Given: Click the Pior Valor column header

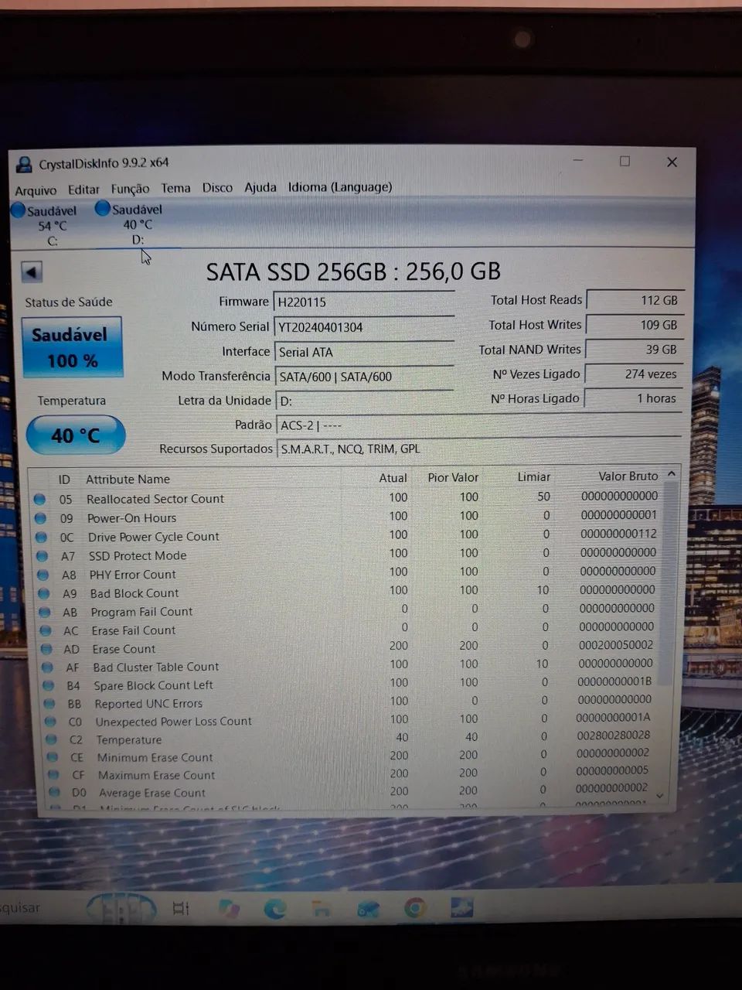Looking at the screenshot, I should (x=453, y=478).
